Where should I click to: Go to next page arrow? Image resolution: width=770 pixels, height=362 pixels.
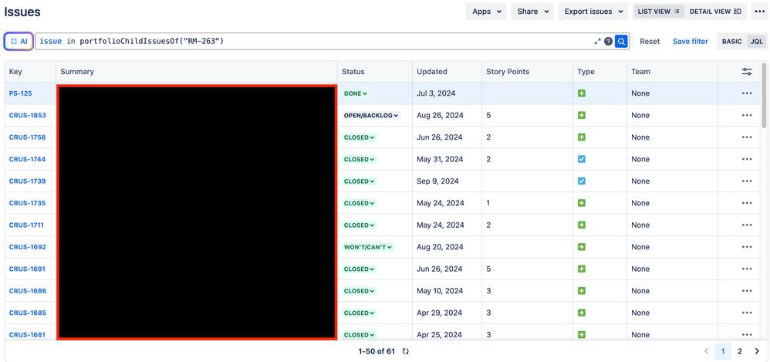pos(756,351)
